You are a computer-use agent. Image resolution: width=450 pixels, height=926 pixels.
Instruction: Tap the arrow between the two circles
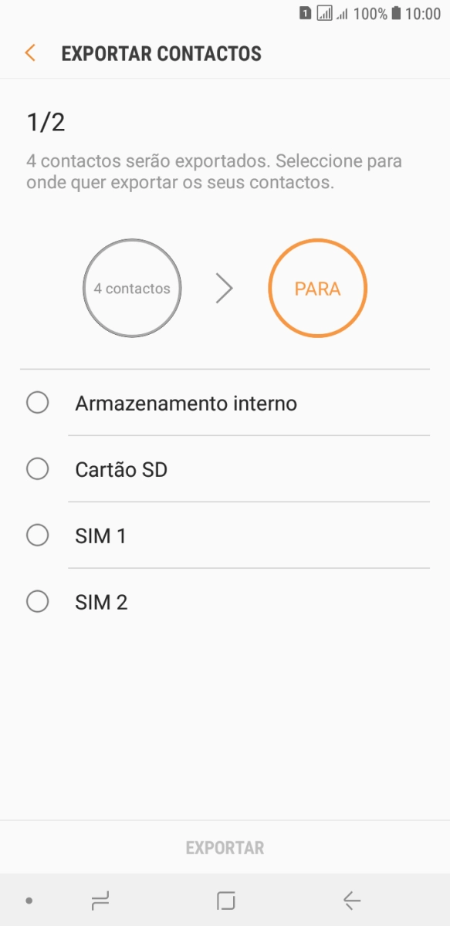225,288
